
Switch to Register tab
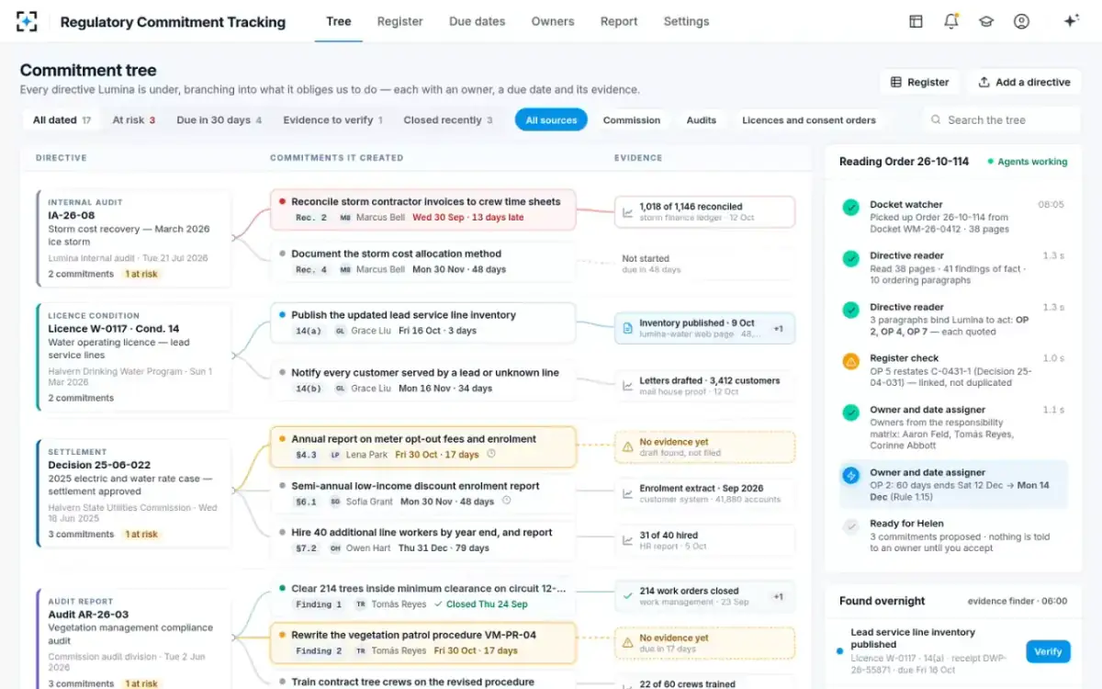point(400,21)
